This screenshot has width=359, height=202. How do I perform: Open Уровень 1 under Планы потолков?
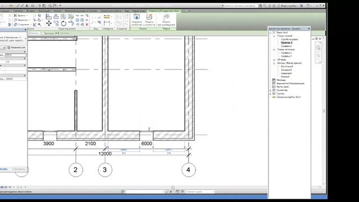pos(287,53)
